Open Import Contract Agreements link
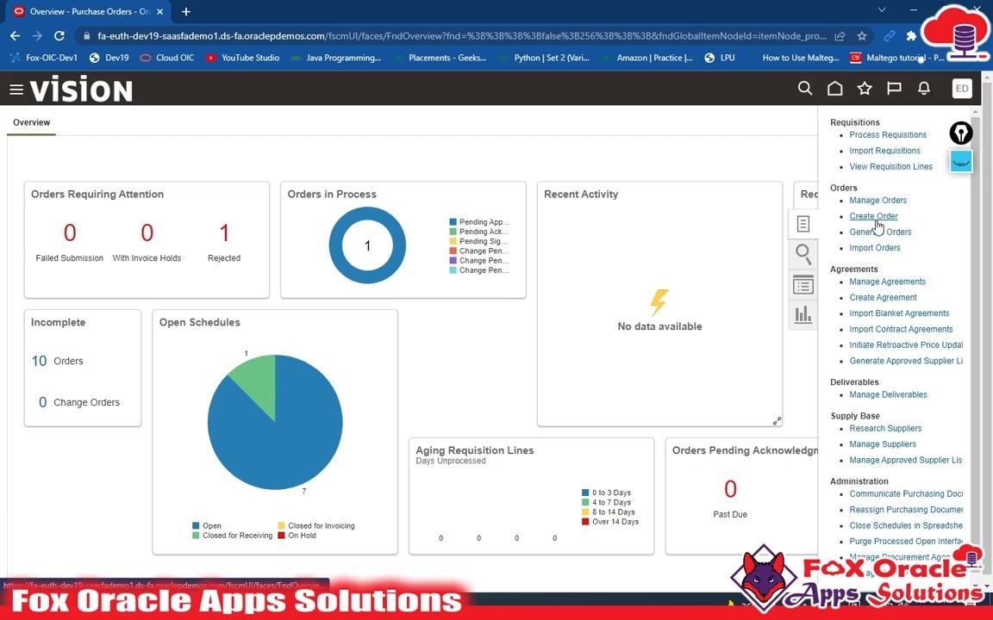Image resolution: width=993 pixels, height=620 pixels. pyautogui.click(x=901, y=329)
